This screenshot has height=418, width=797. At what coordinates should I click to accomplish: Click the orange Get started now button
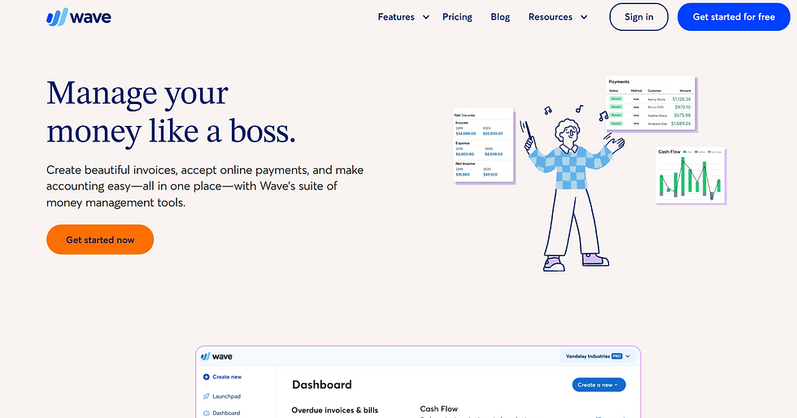(x=100, y=240)
